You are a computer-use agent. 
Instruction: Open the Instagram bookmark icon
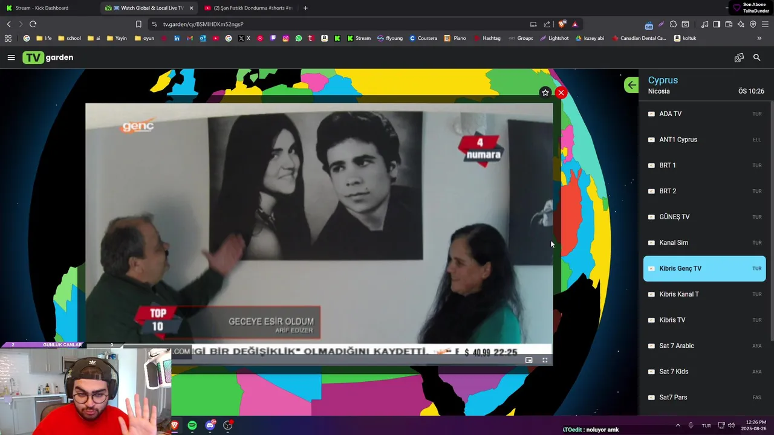285,38
